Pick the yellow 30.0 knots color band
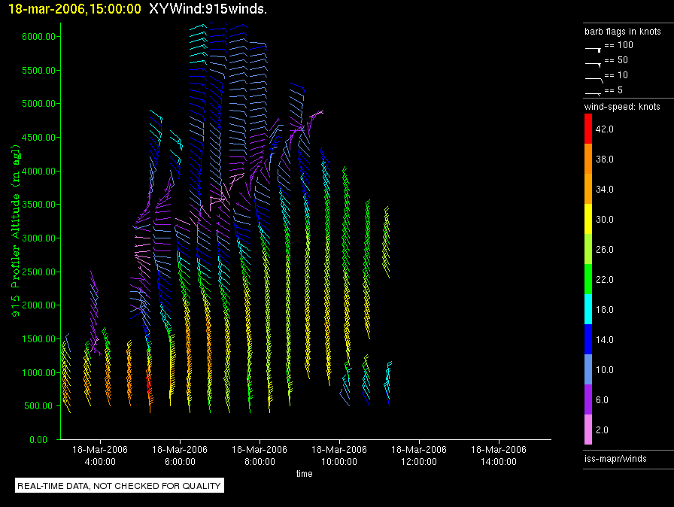This screenshot has height=507, width=674. [x=589, y=220]
